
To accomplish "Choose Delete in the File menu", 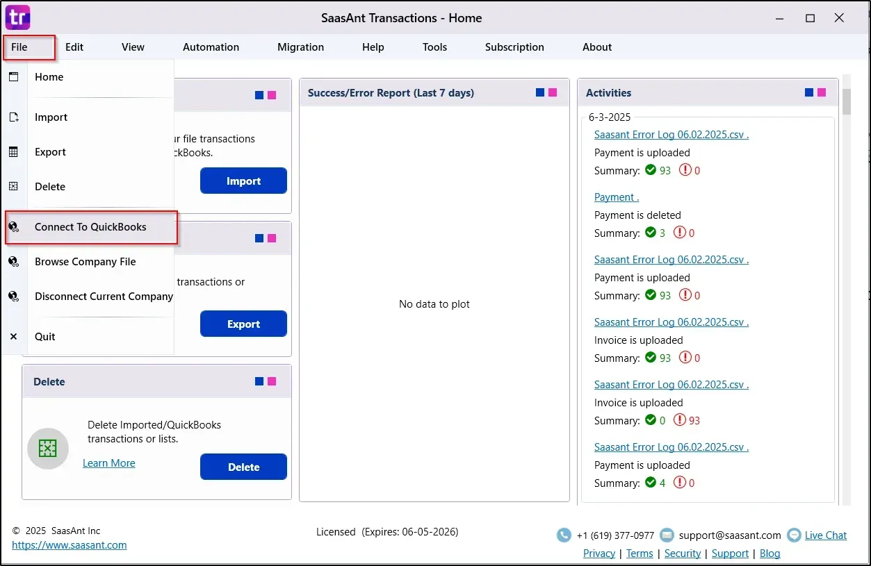I will (88, 187).
